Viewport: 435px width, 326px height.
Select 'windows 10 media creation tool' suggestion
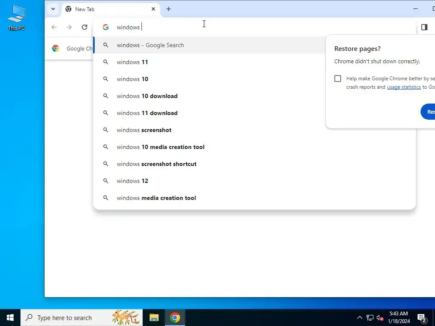254,147
